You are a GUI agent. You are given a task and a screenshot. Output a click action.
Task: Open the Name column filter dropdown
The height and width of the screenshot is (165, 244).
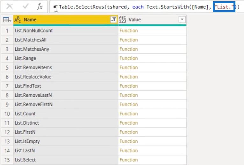point(114,20)
